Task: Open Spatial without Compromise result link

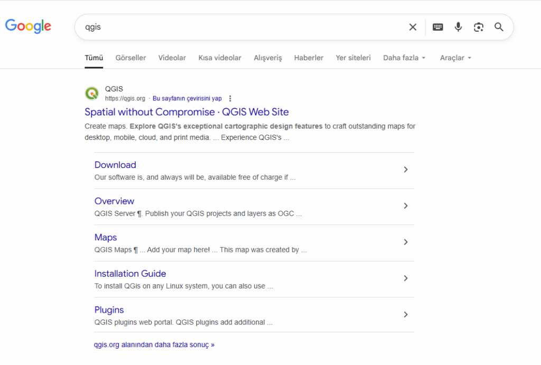Action: 186,112
